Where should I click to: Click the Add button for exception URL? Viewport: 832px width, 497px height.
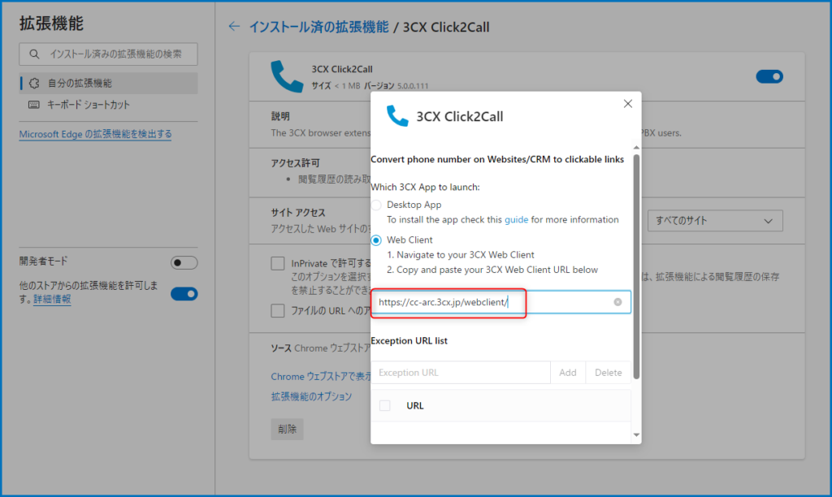[568, 373]
